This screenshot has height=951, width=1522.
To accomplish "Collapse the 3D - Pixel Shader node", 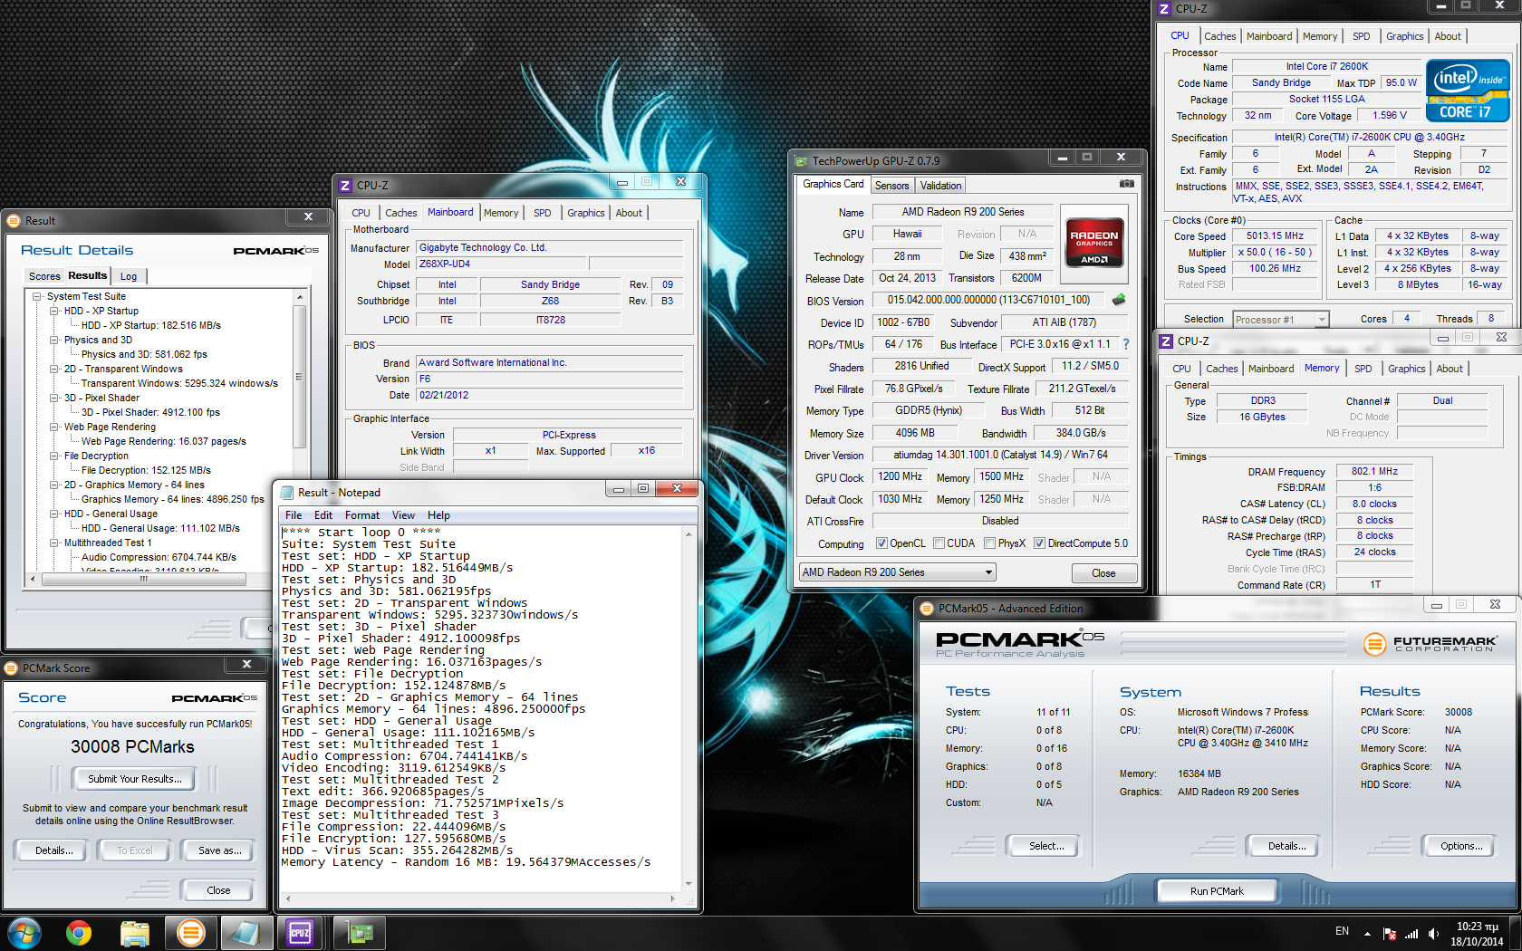I will pos(54,398).
